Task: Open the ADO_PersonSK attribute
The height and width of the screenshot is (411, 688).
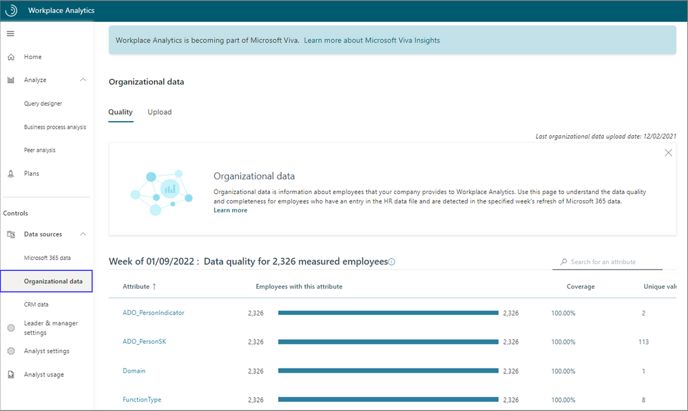Action: coord(145,342)
